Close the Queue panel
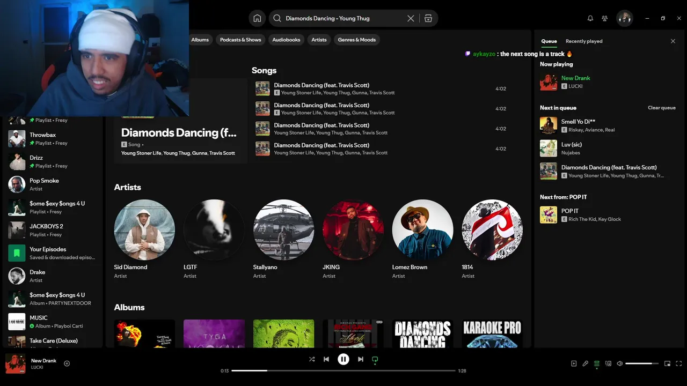Viewport: 687px width, 386px height. 673,41
